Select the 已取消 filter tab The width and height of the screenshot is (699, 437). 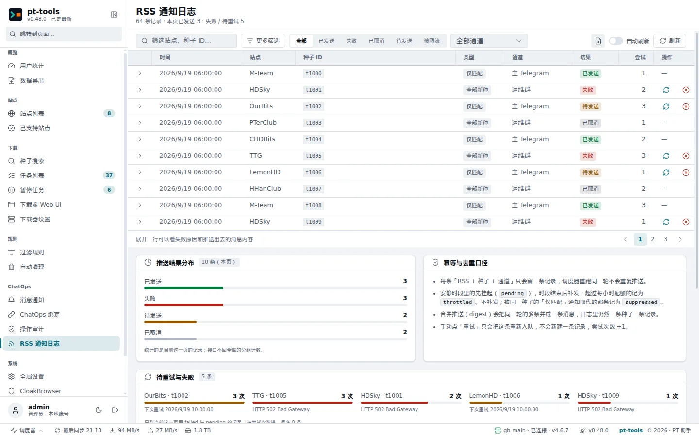pyautogui.click(x=376, y=41)
